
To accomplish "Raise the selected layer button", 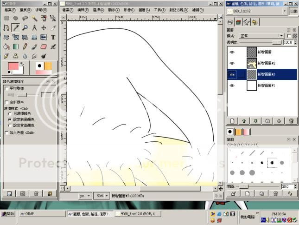I will 244,121.
